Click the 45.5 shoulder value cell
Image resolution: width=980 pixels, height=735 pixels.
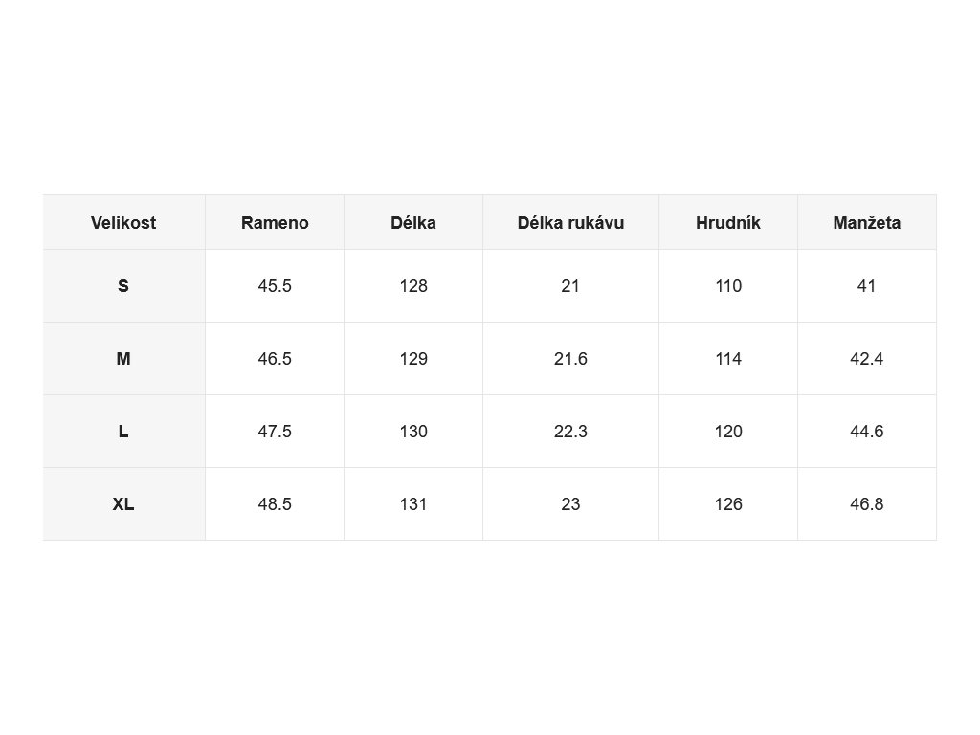click(x=275, y=286)
